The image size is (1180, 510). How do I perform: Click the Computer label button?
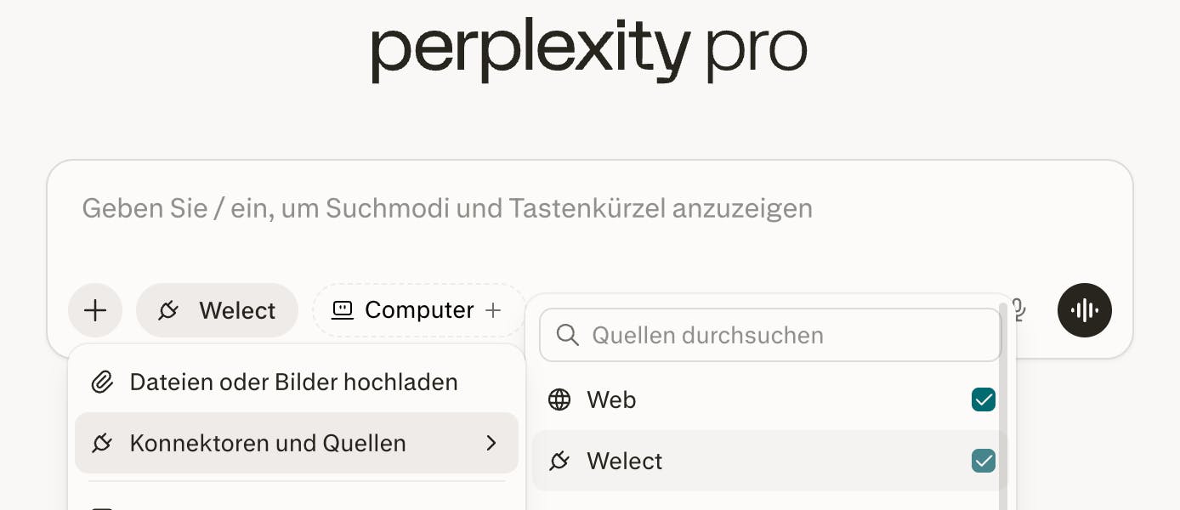coord(418,310)
